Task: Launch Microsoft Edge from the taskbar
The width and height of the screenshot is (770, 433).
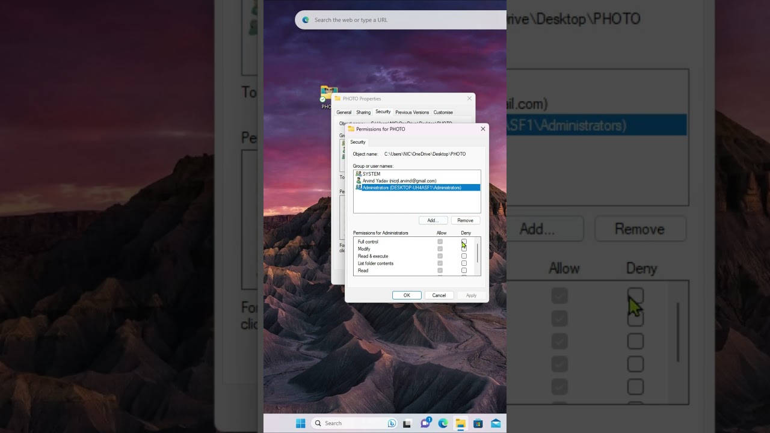Action: [x=443, y=423]
